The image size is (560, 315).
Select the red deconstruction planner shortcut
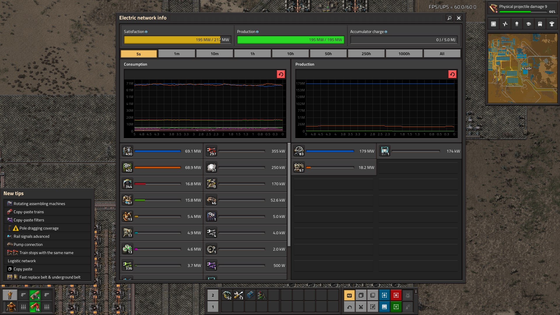[x=396, y=295]
